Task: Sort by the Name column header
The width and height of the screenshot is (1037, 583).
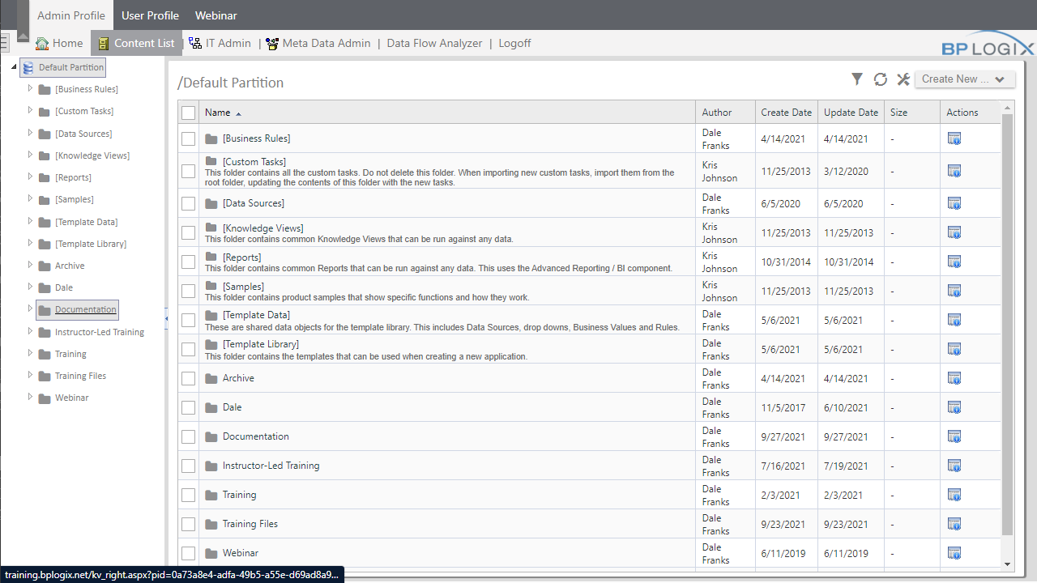Action: coord(217,113)
